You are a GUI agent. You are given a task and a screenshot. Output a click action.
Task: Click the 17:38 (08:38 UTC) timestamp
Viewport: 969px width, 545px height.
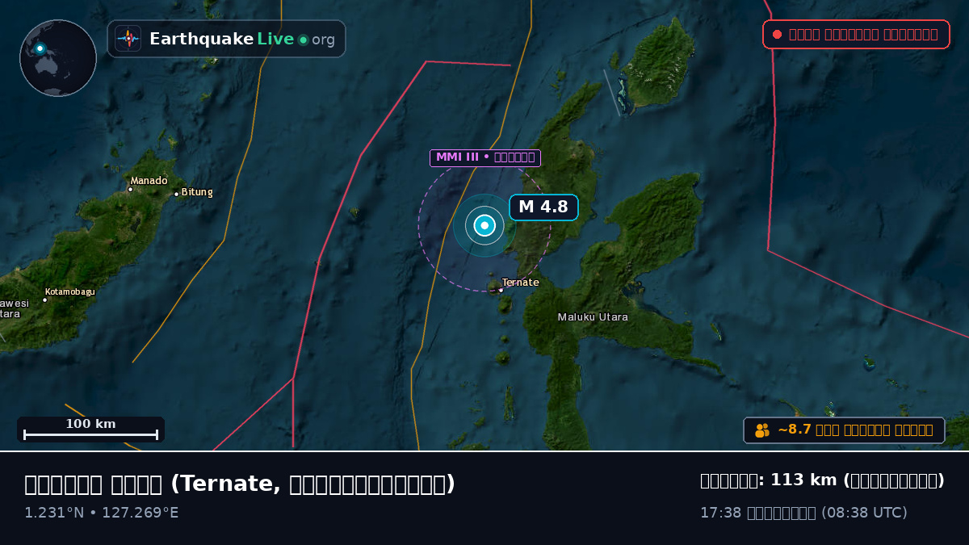803,513
